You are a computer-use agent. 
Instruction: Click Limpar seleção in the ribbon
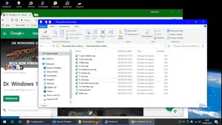[x=175, y=34]
